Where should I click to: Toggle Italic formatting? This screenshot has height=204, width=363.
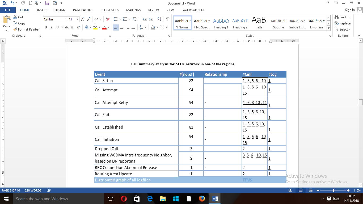(52, 27)
